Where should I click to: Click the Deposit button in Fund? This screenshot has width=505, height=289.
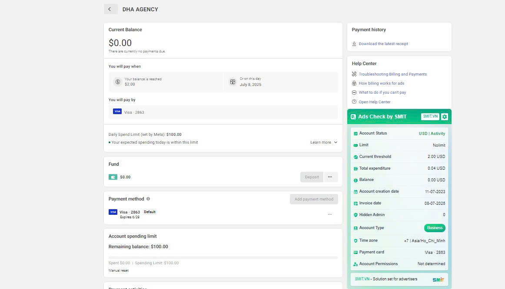point(312,177)
